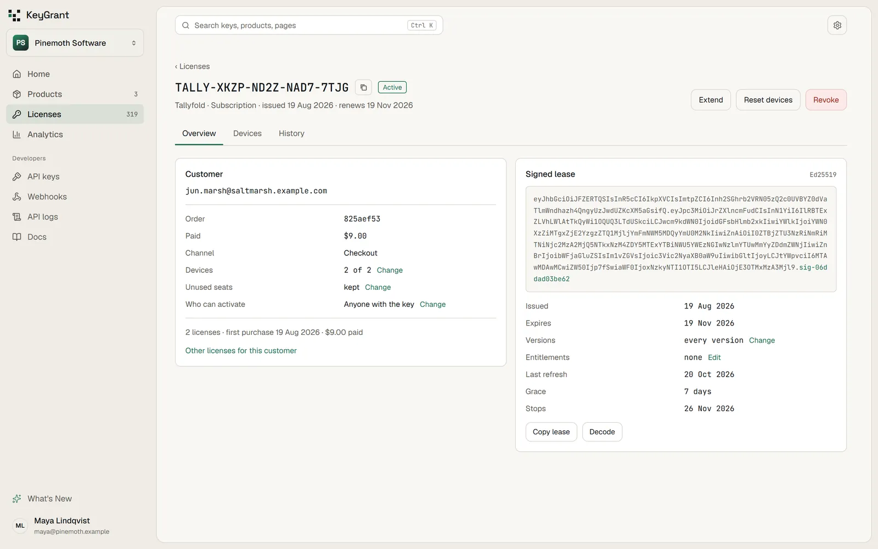Click the Last refresh date 20 Oct 2026
Image resolution: width=878 pixels, height=549 pixels.
(x=709, y=374)
